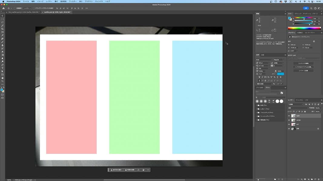Enable the auto-select checkbox in options bar
The width and height of the screenshot is (323, 181).
point(15,8)
